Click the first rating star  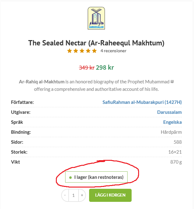[70, 51]
